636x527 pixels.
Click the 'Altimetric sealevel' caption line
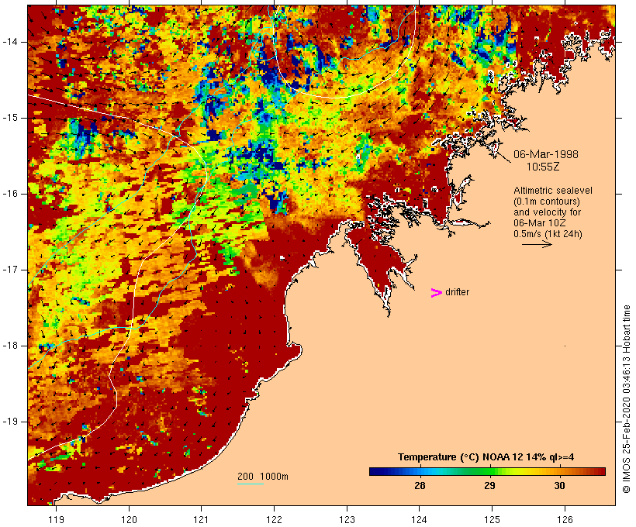[553, 191]
